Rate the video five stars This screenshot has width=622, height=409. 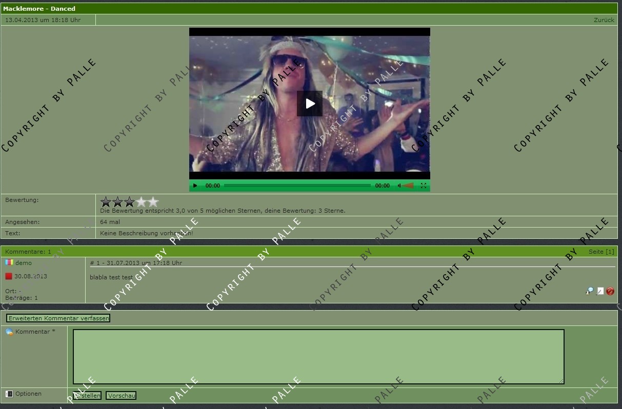[x=153, y=202]
